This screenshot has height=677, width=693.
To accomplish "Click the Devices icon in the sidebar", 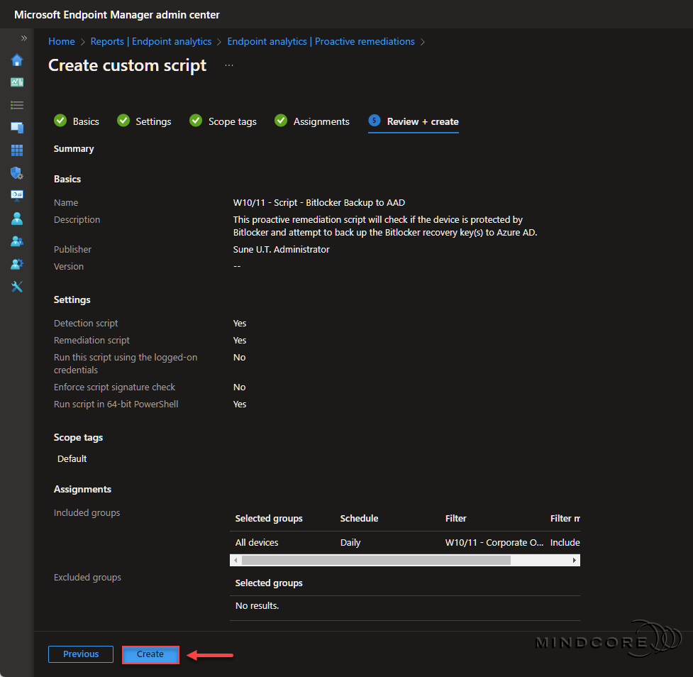I will 17,128.
